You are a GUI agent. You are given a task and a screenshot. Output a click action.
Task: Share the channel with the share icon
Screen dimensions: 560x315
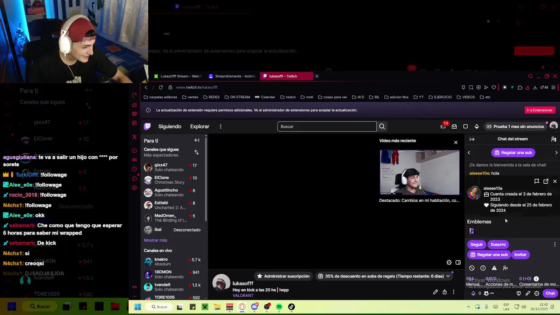click(x=444, y=292)
